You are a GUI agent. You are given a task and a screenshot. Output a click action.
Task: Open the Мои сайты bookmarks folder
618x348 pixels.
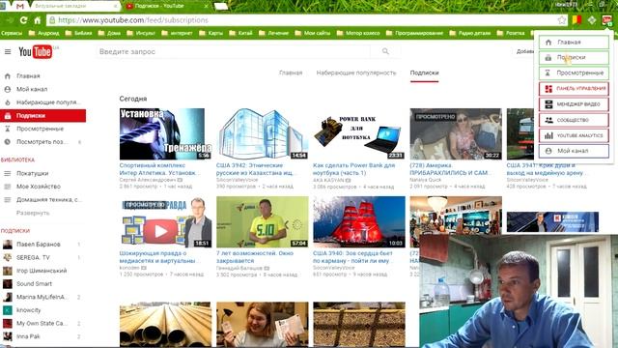pyautogui.click(x=313, y=33)
